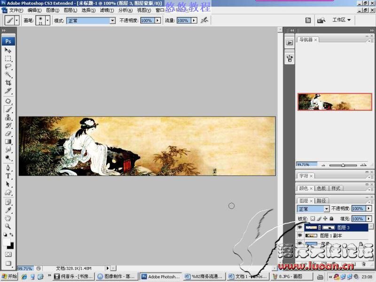Select the Clone Stamp tool
The width and height of the screenshot is (376, 282).
(8, 117)
